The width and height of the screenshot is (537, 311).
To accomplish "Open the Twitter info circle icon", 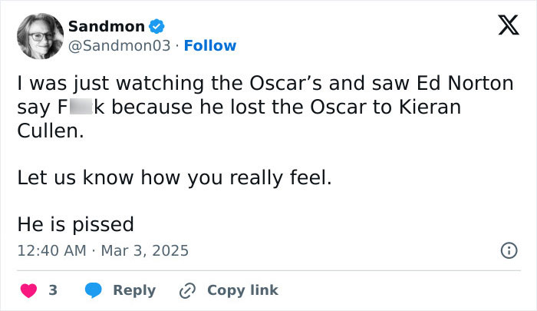I will point(507,250).
